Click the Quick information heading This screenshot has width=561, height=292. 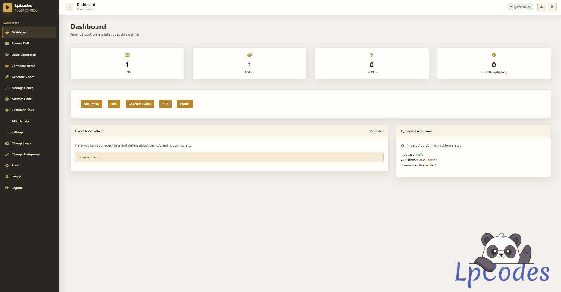[416, 131]
